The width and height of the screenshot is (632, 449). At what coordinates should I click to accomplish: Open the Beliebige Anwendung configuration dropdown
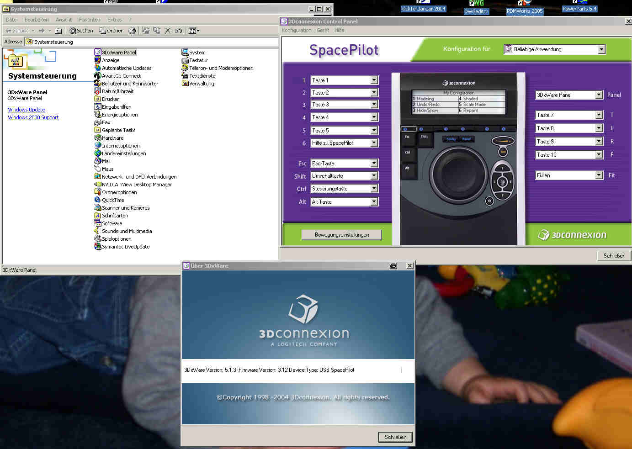[x=601, y=49]
